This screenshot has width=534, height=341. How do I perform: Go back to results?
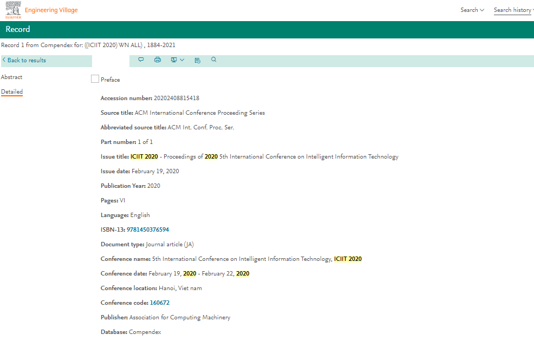27,60
